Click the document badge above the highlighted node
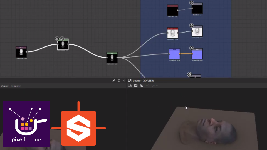The width and height of the screenshot is (267, 150). 57,39
